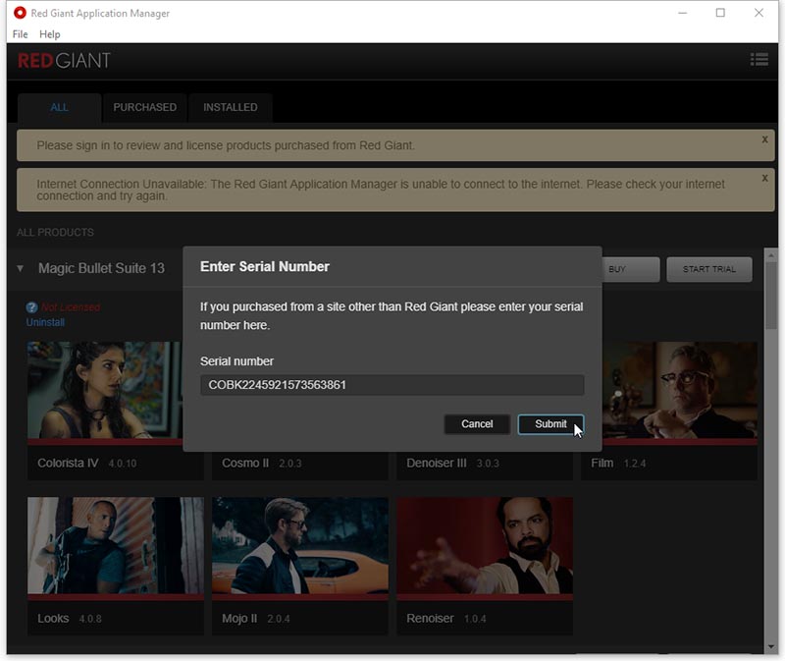Close the Red Giant Application Manager window
The image size is (785, 661).
(759, 13)
